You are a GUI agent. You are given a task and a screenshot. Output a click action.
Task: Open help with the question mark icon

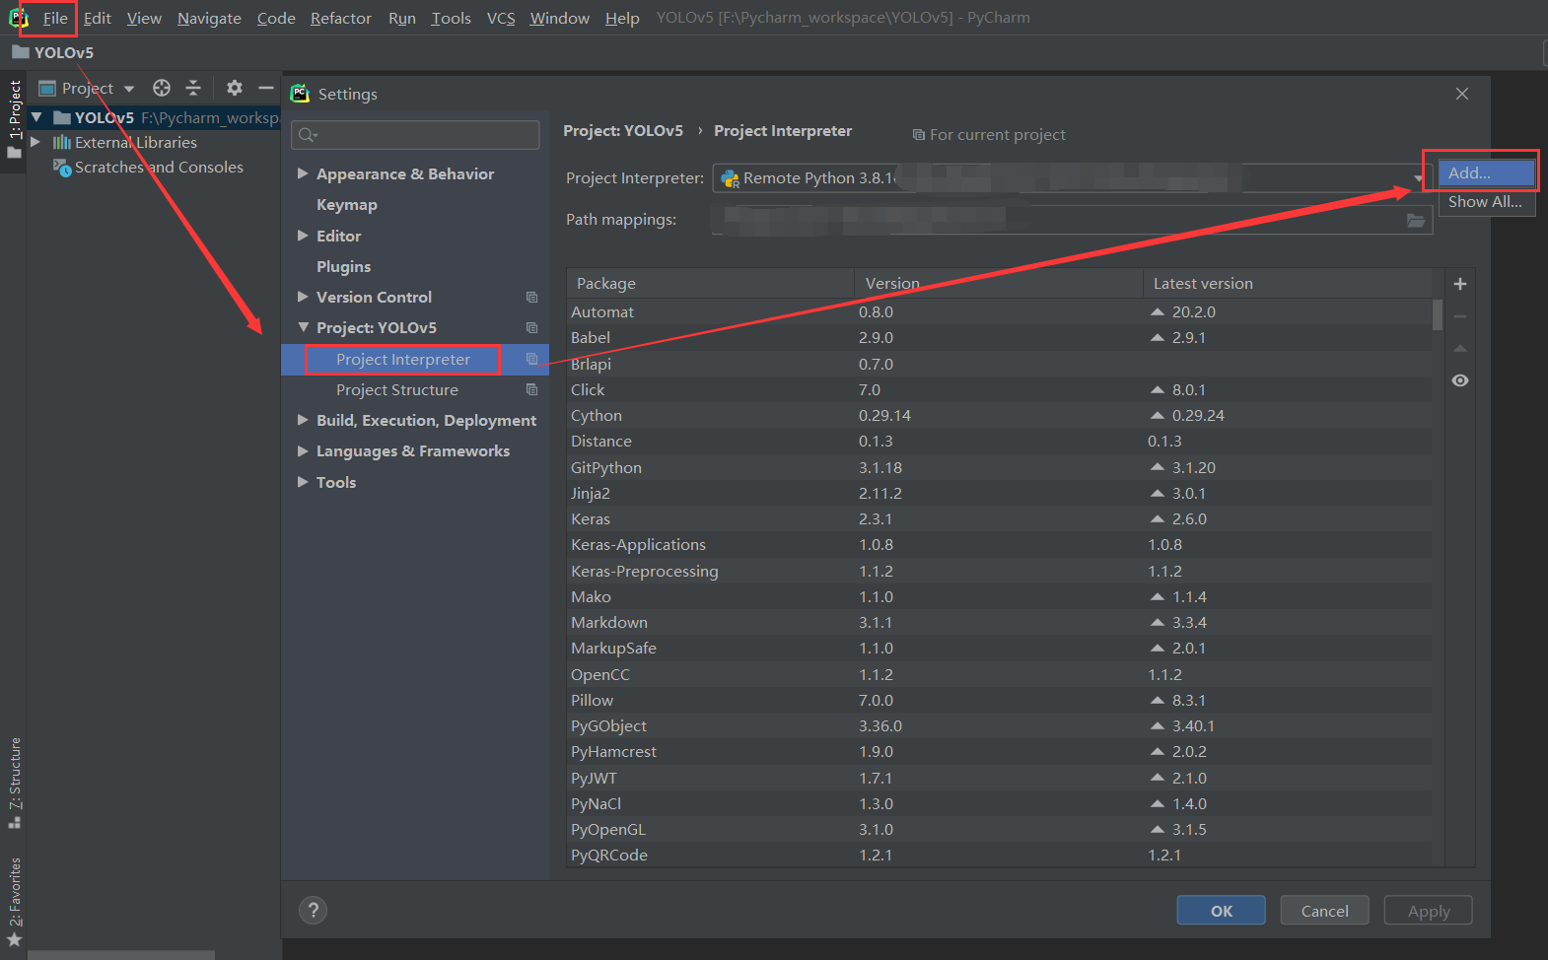pyautogui.click(x=313, y=910)
